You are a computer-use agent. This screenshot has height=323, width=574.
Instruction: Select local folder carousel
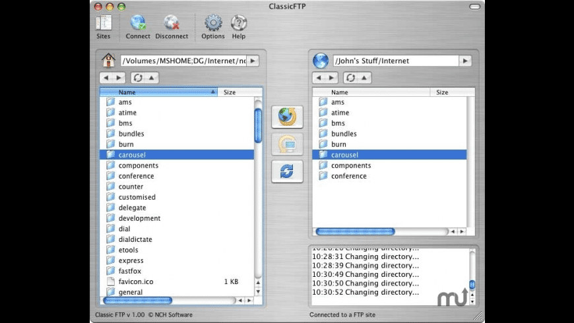177,155
